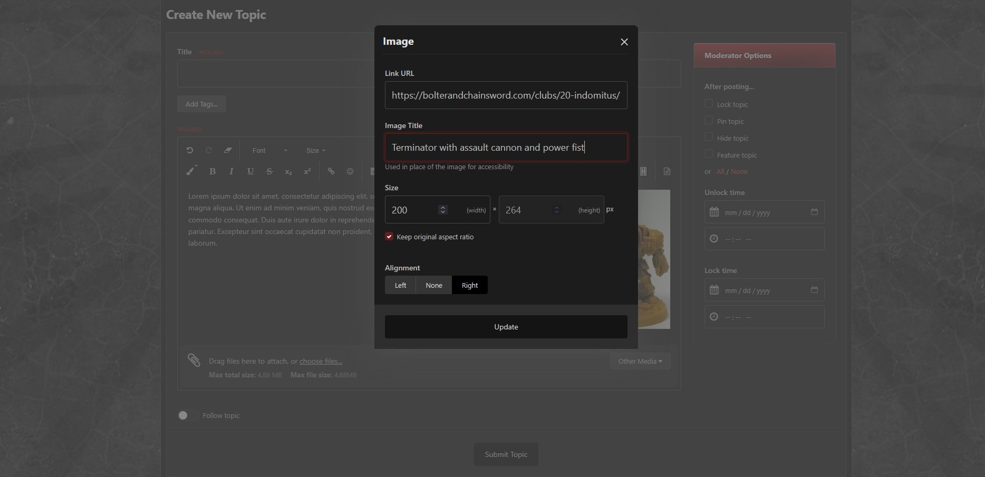Open the Font dropdown
This screenshot has height=477, width=985.
269,151
